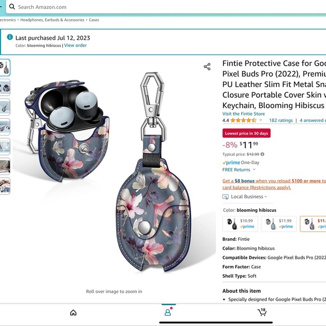Screen dimensions: 326x326
Task: Click the search magnifier icon
Action: click(x=12, y=7)
